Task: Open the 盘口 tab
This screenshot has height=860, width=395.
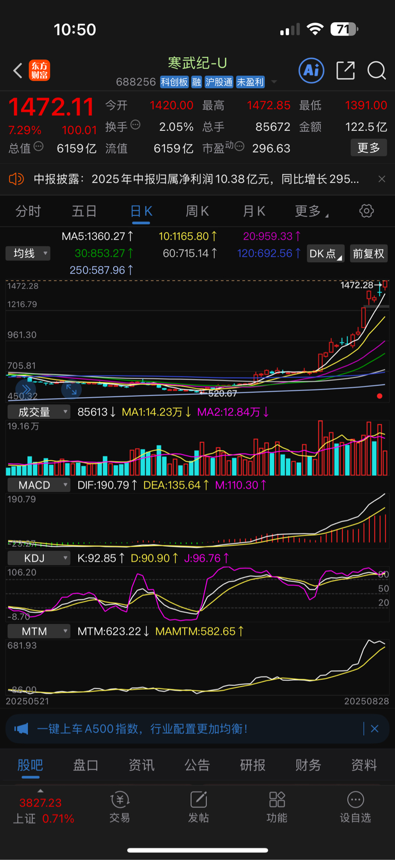Action: coord(86,765)
